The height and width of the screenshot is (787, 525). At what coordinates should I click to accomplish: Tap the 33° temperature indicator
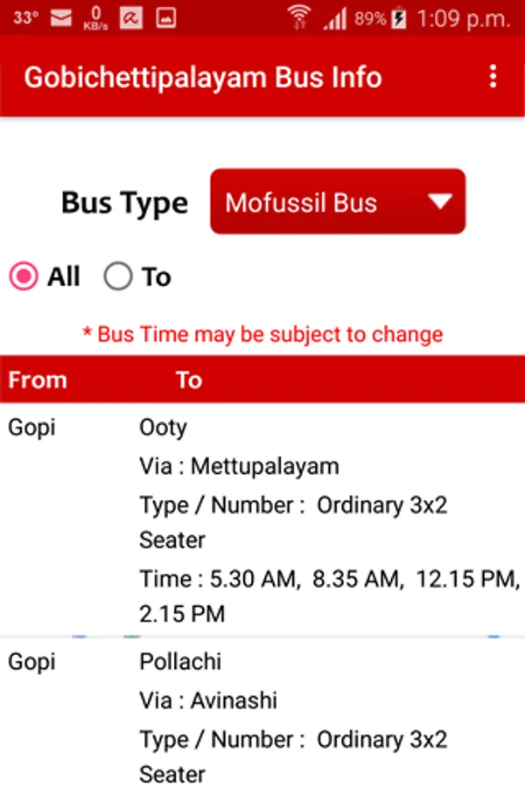25,17
